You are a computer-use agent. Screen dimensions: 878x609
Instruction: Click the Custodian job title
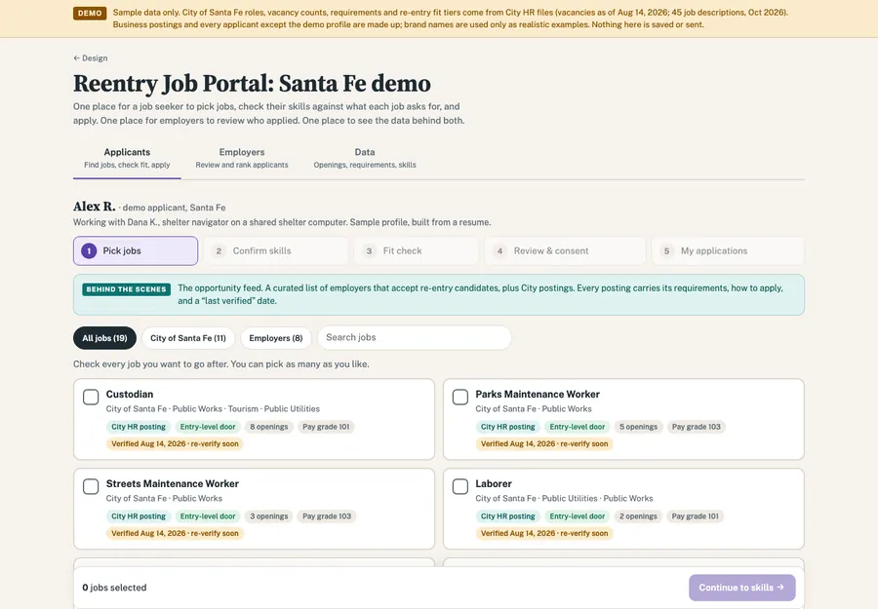[130, 395]
